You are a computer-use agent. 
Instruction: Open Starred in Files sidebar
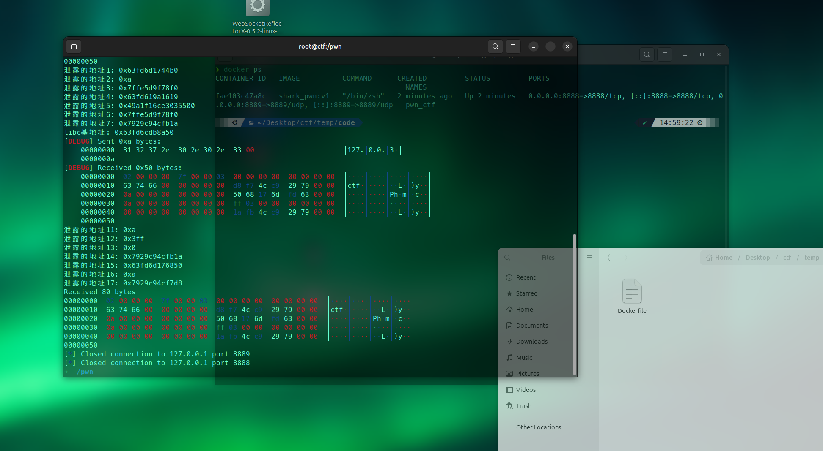tap(548, 293)
